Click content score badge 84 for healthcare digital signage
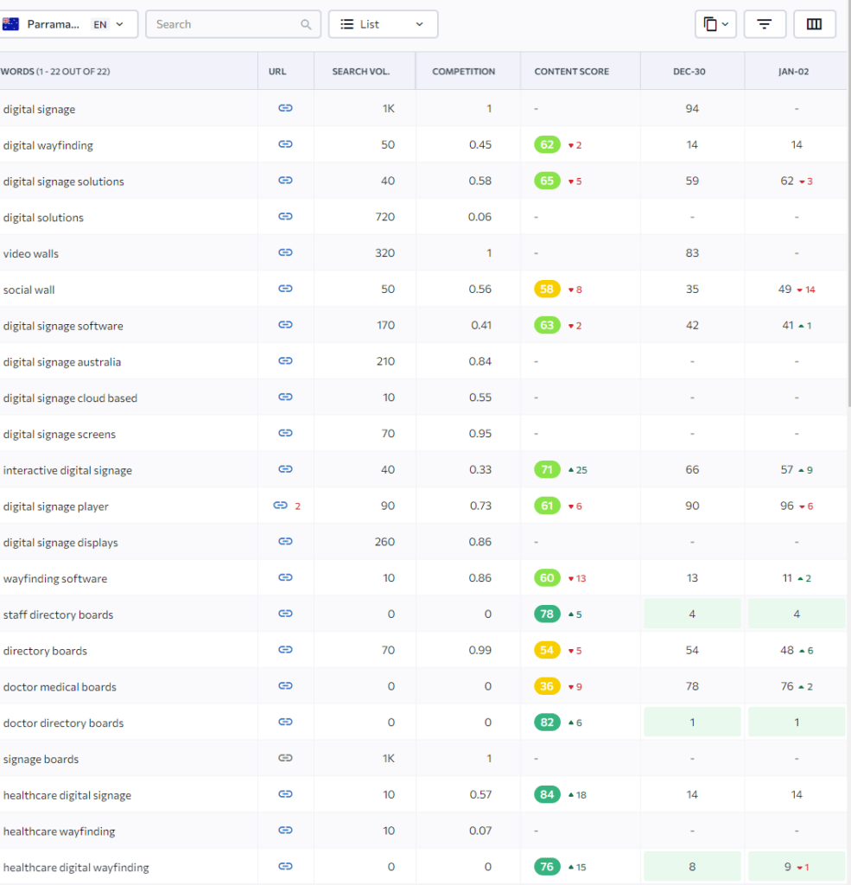This screenshot has height=885, width=851. [547, 794]
